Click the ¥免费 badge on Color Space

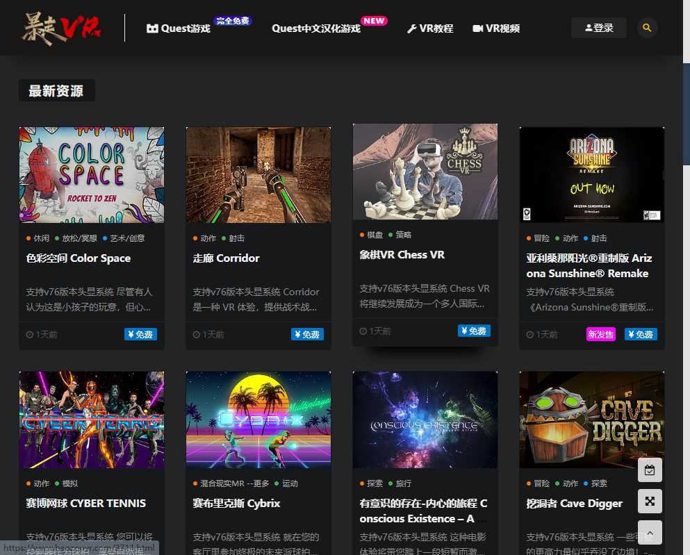tap(140, 334)
